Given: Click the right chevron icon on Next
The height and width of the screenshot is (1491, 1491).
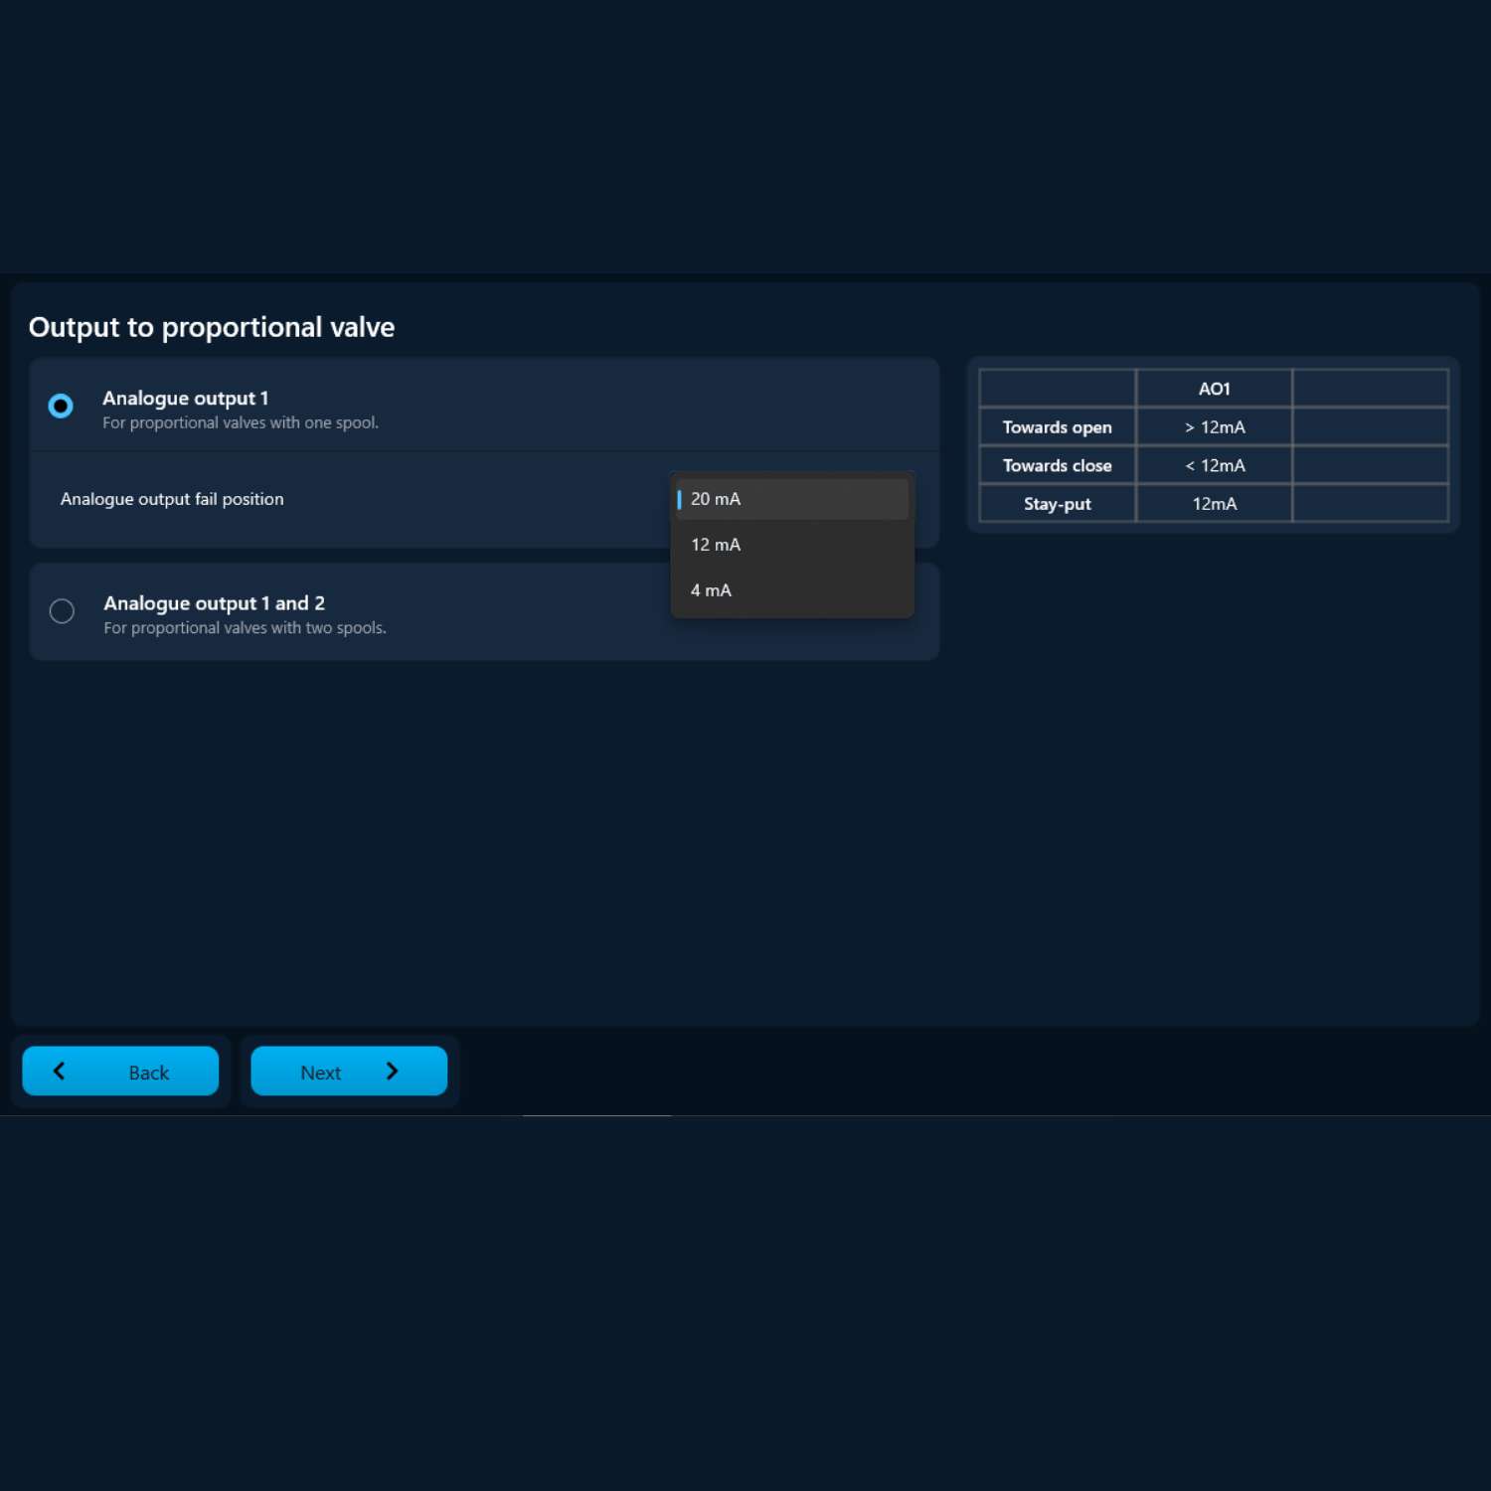Looking at the screenshot, I should tap(392, 1071).
